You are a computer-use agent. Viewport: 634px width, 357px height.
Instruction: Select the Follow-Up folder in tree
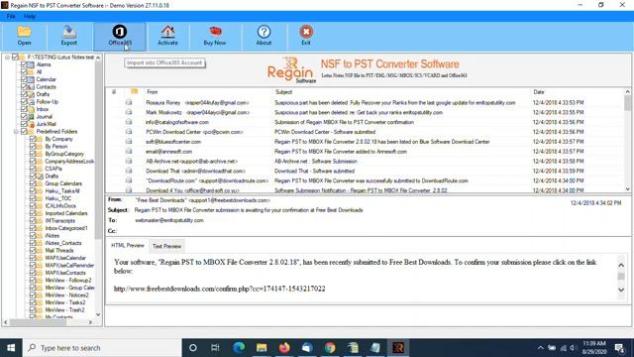point(48,101)
